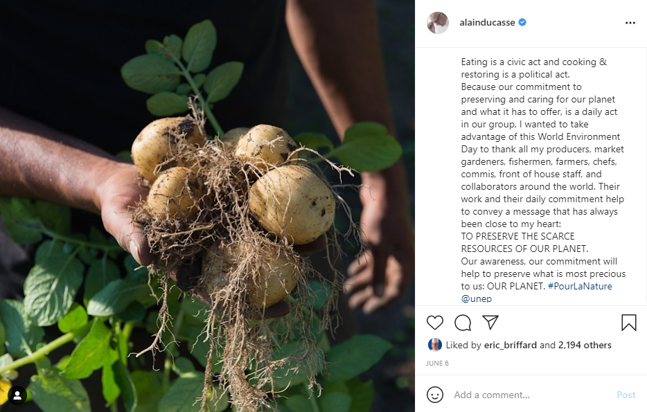Click the Post comment button
Image resolution: width=647 pixels, height=412 pixels.
(x=626, y=395)
